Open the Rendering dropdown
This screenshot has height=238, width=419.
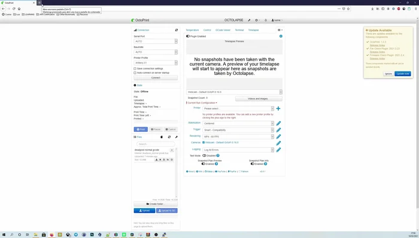238,137
